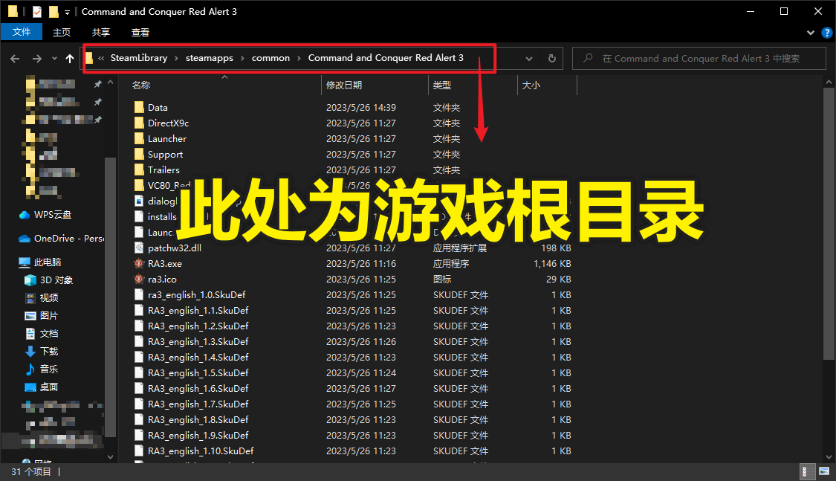836x481 pixels.
Task: Open the 共享 ribbon tab
Action: pos(101,32)
